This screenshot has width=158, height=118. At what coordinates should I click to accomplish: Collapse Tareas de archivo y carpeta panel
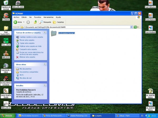click(45, 32)
